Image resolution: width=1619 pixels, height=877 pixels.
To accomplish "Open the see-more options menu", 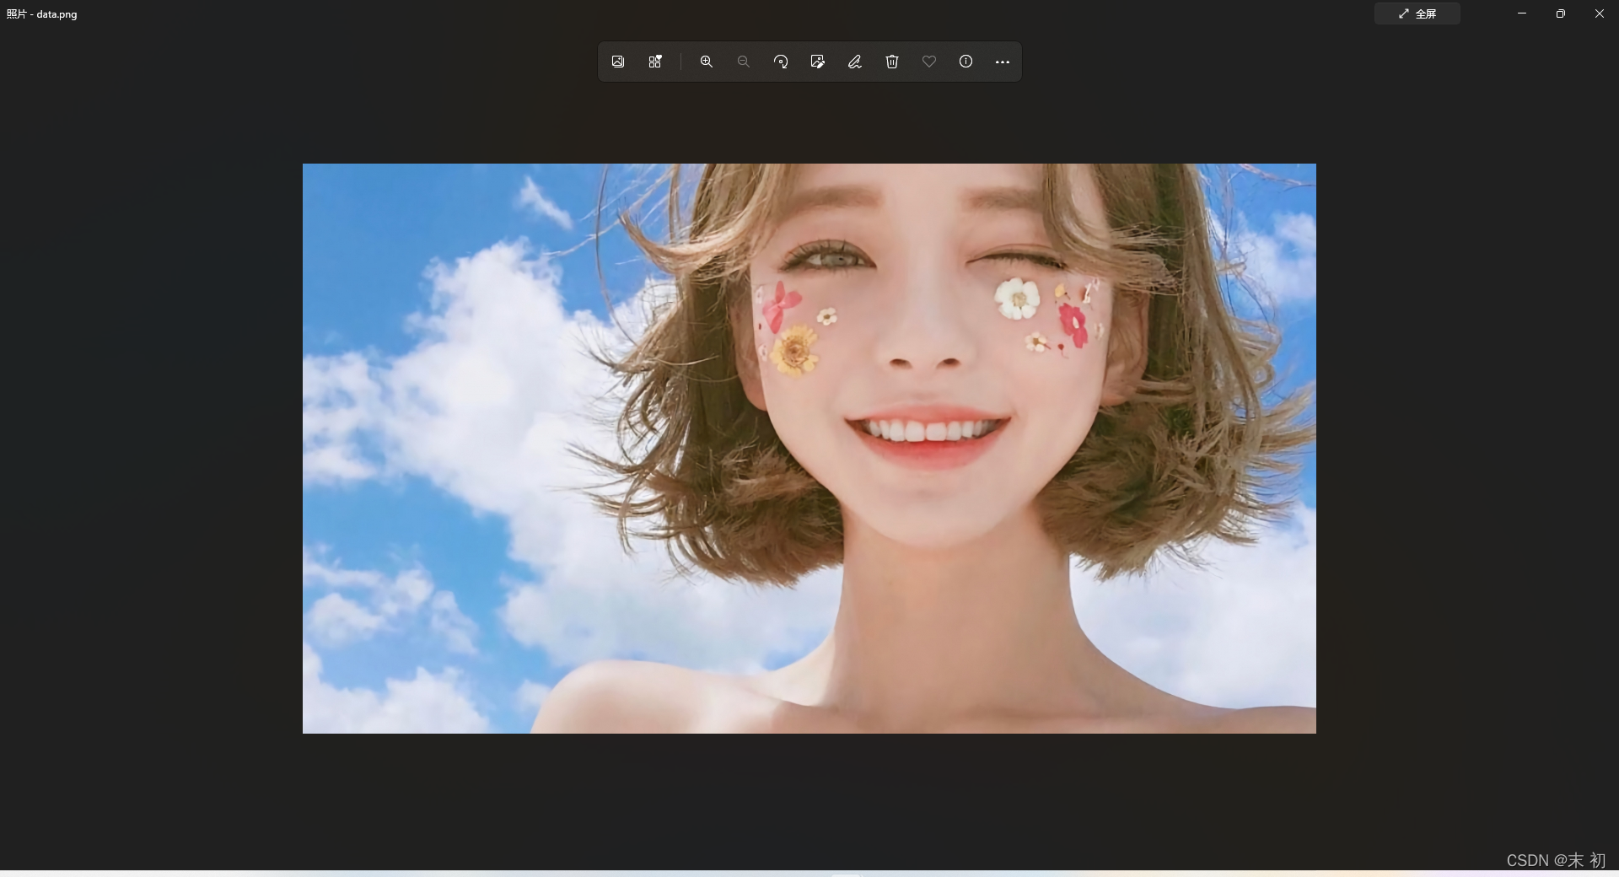I will click(x=1002, y=61).
